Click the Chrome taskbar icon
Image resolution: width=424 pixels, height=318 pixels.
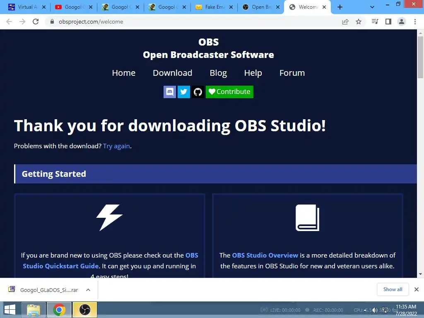[59, 310]
